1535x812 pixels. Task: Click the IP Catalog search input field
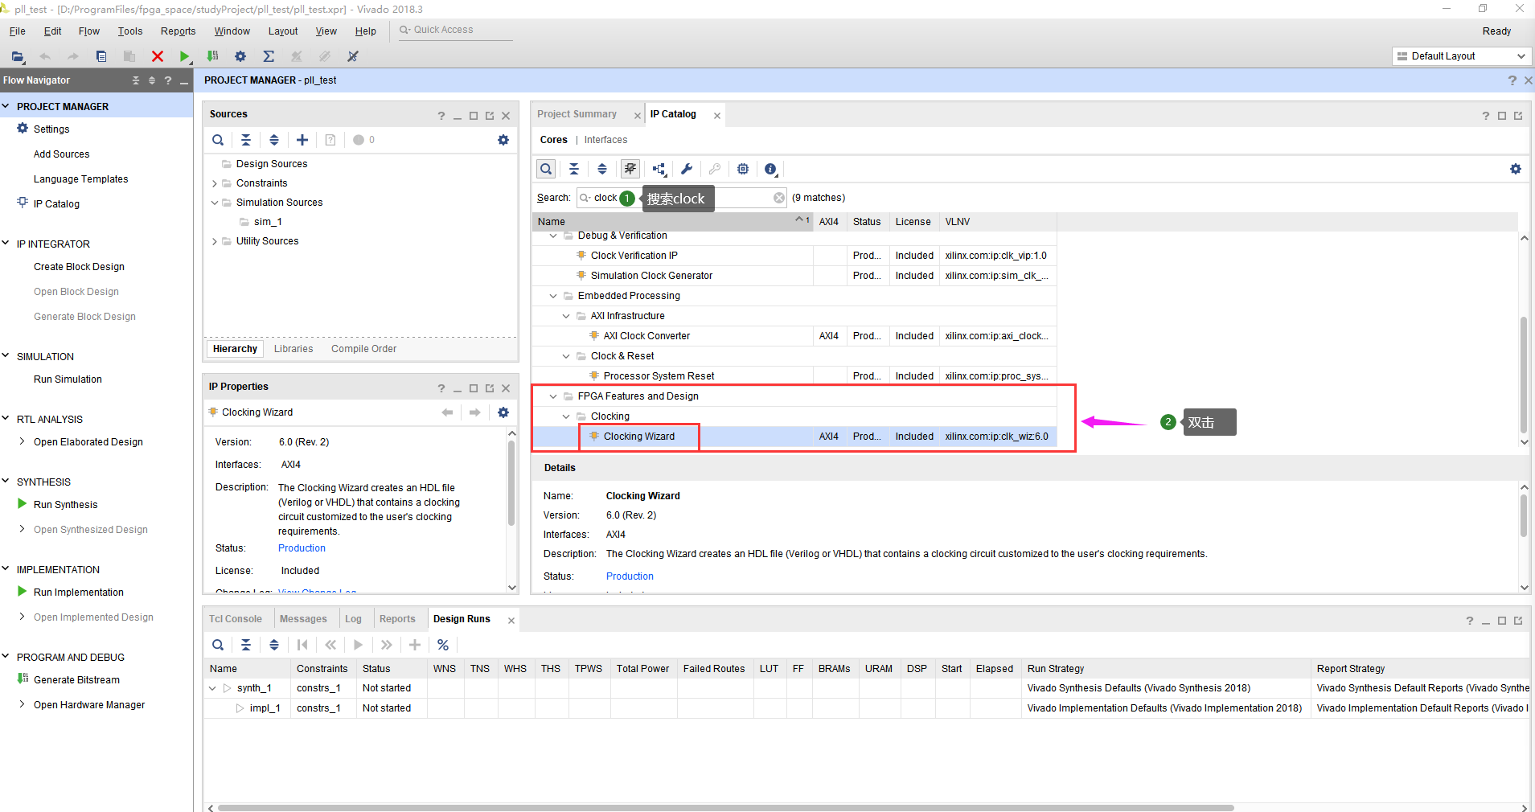(x=682, y=198)
